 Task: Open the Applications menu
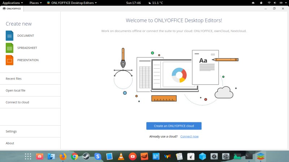(13, 3)
